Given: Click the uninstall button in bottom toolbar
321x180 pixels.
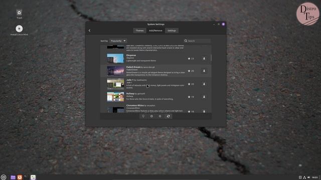Looking at the screenshot, I should [x=151, y=116].
